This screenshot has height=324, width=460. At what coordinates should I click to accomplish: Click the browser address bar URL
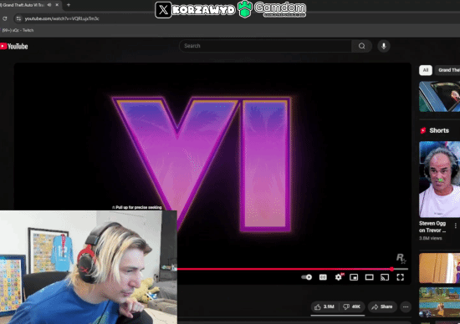tap(62, 18)
